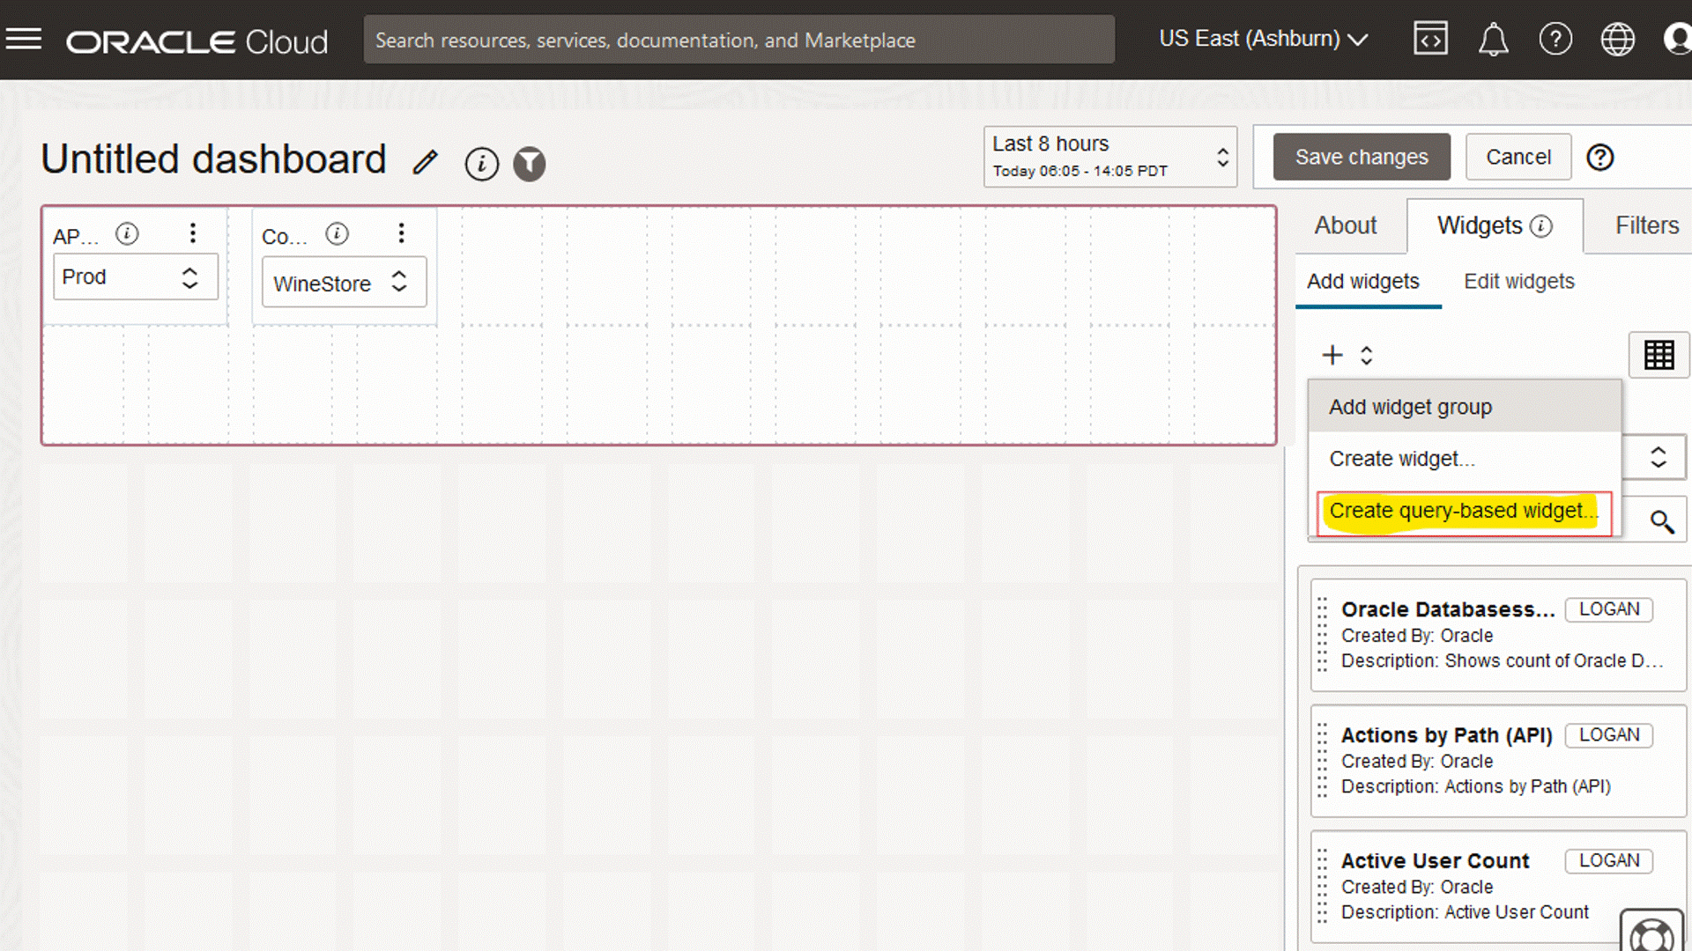Viewport: 1692px width, 951px height.
Task: Click the globe language icon
Action: click(x=1617, y=40)
